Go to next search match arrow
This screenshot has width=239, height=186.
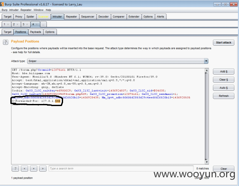pyautogui.click(x=43, y=169)
